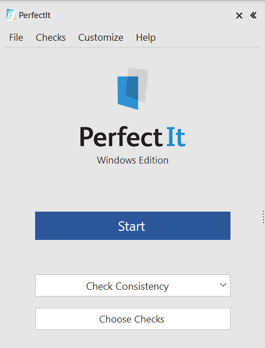Open the Customize menu
265x348 pixels.
tap(101, 37)
